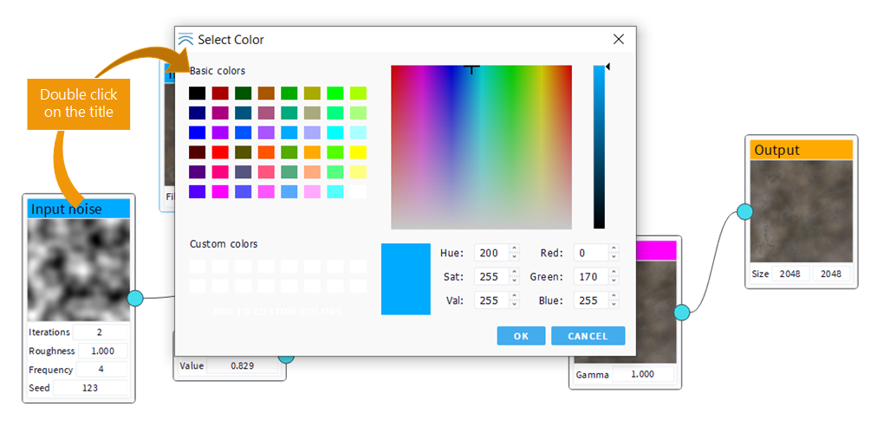Click the Output node title bar
Image resolution: width=871 pixels, height=445 pixels.
pos(800,150)
